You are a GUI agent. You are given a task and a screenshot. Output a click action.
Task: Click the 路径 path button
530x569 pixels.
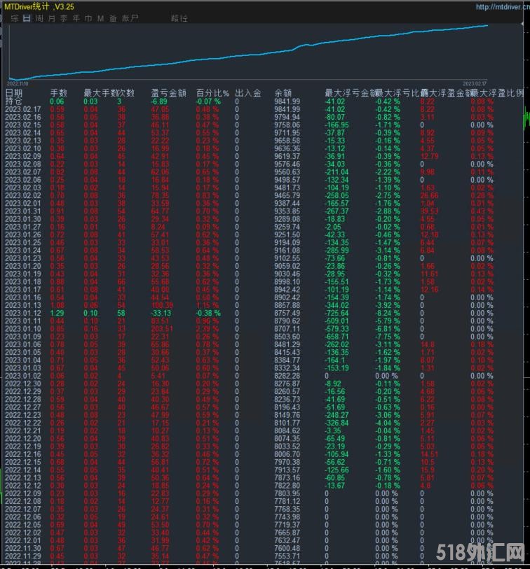pos(179,18)
